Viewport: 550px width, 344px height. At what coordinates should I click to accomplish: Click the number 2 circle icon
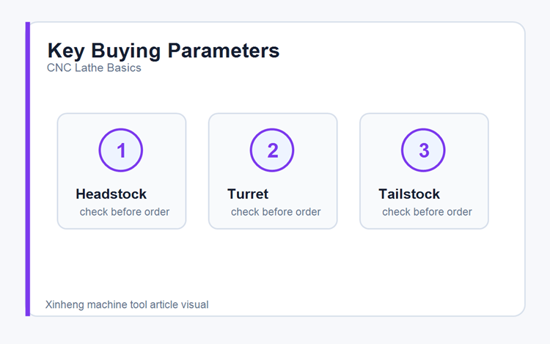[x=272, y=150]
